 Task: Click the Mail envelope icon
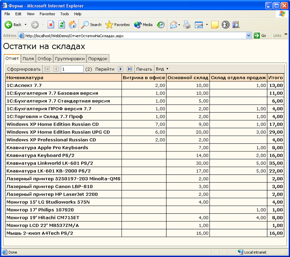174,25
